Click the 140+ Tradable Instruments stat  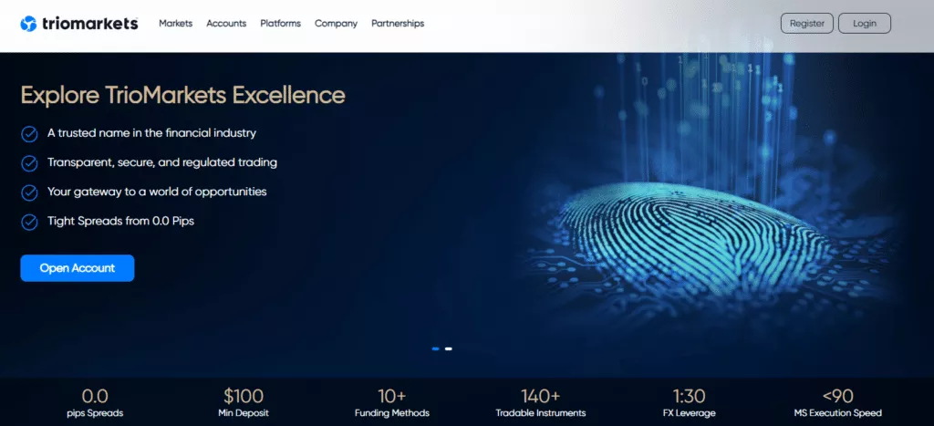click(541, 402)
